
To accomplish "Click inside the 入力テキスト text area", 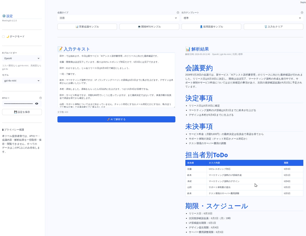I will click(x=116, y=80).
